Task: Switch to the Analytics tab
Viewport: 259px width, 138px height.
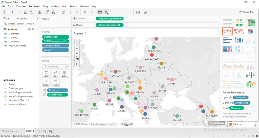Action: (22, 18)
